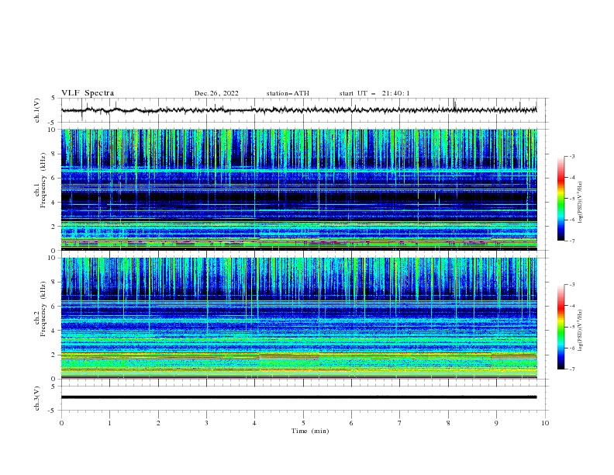
Task: Click the 'start UT = 21:40:1' text
Action: (x=374, y=93)
